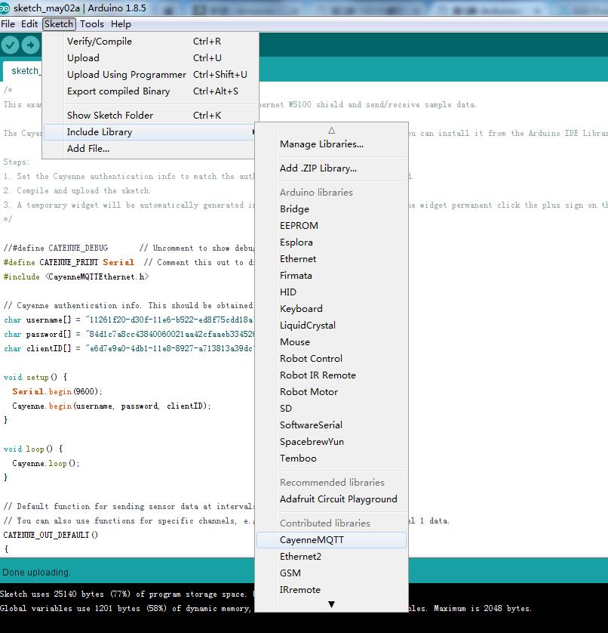
Task: Include the Mouse library
Action: (x=331, y=342)
